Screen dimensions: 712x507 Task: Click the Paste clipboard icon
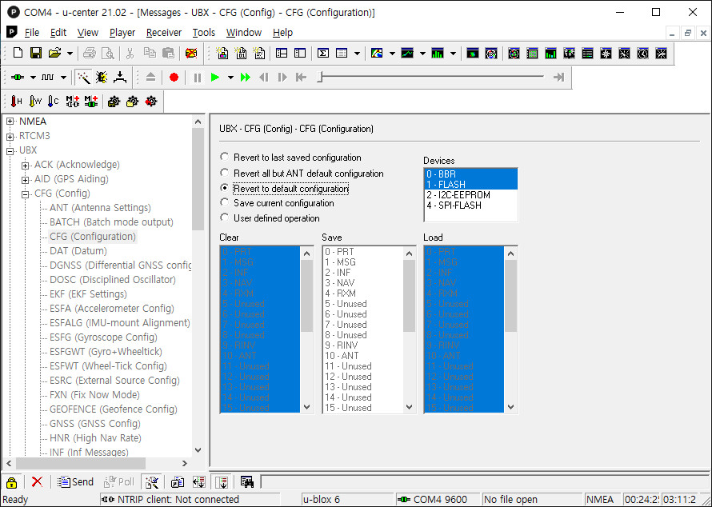pyautogui.click(x=169, y=53)
